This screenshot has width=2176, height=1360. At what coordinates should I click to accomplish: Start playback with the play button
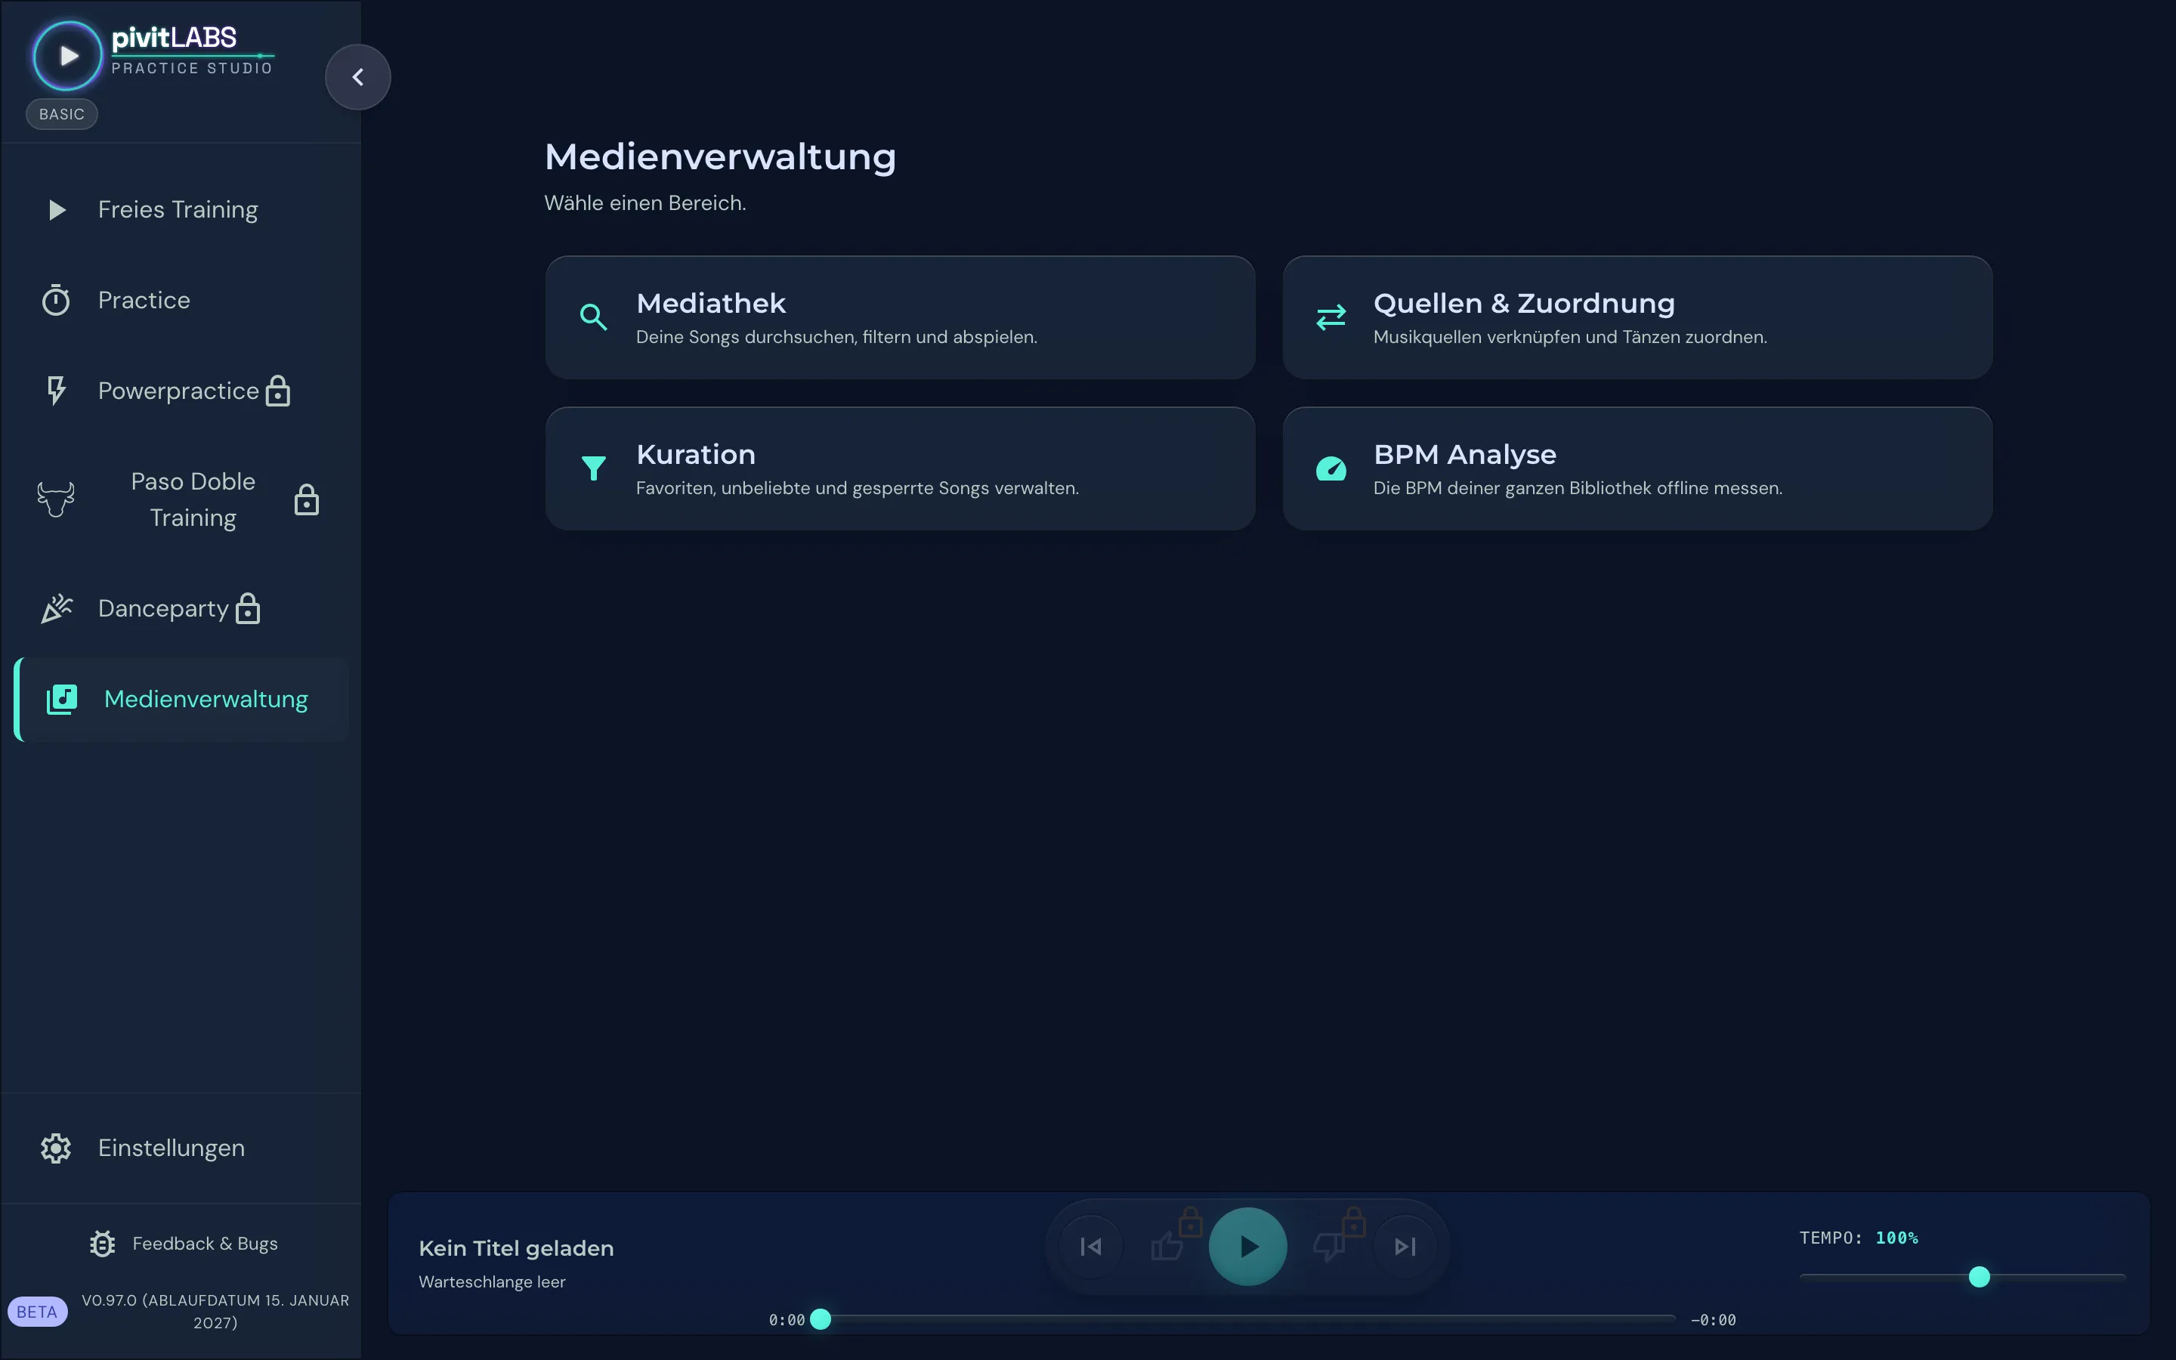(1248, 1247)
